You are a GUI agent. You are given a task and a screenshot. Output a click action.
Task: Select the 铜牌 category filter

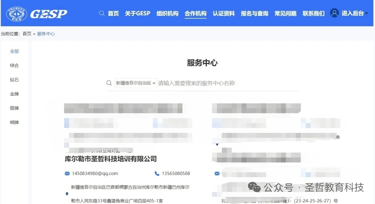(14, 122)
